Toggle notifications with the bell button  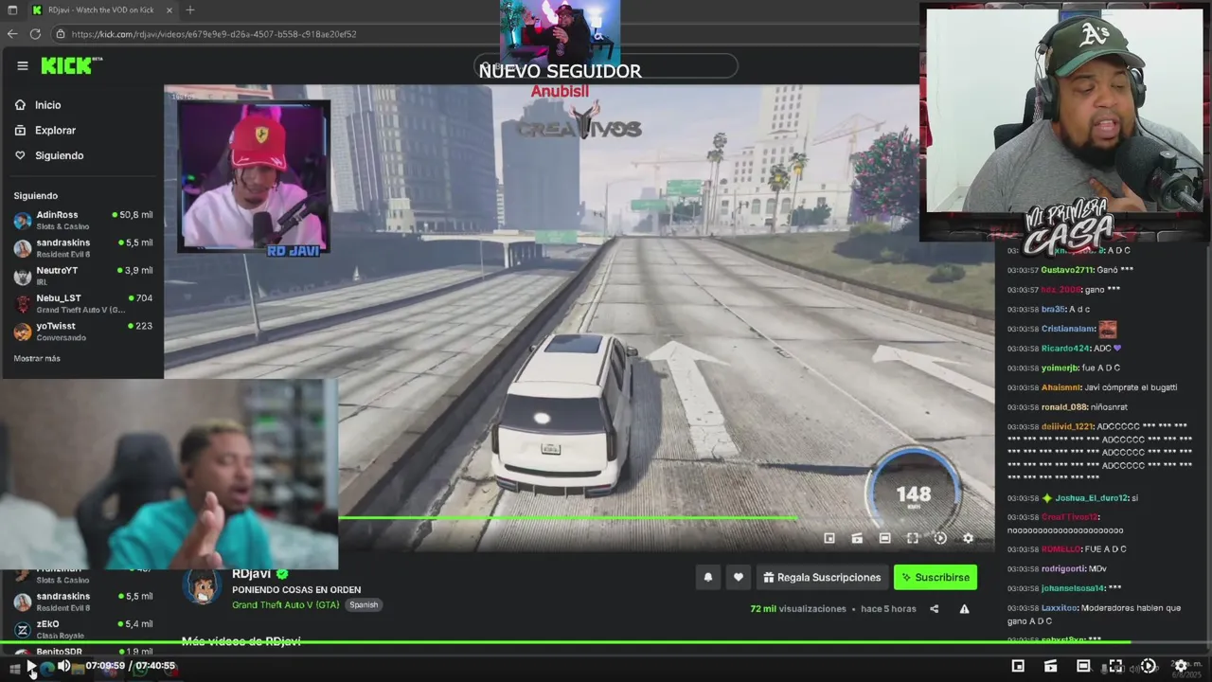click(707, 577)
